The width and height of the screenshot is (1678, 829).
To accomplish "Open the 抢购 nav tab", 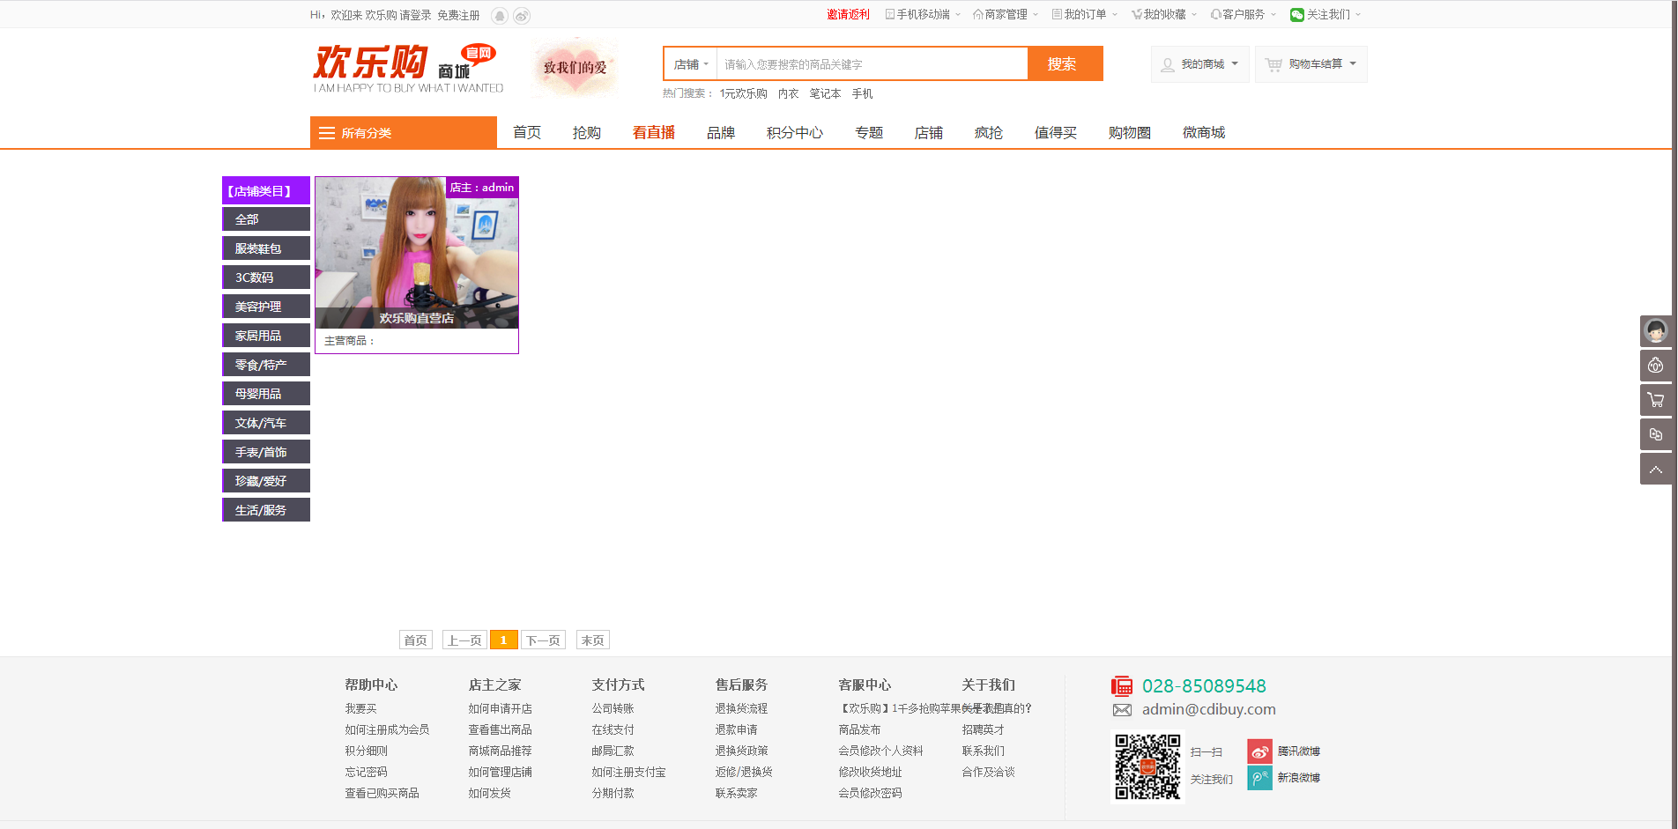I will tap(587, 133).
